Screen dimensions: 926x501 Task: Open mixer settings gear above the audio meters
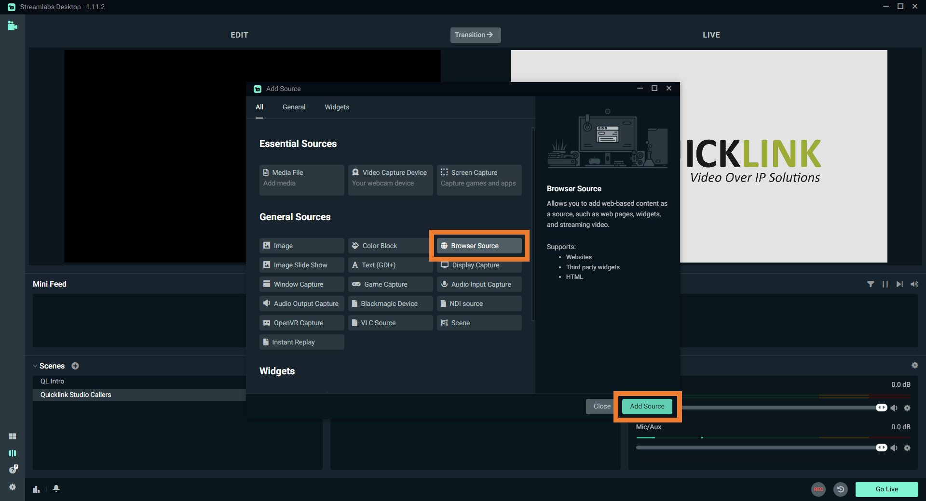915,365
